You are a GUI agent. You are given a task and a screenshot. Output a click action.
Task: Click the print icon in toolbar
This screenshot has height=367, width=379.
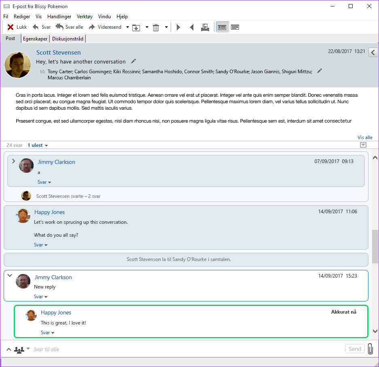coord(205,28)
